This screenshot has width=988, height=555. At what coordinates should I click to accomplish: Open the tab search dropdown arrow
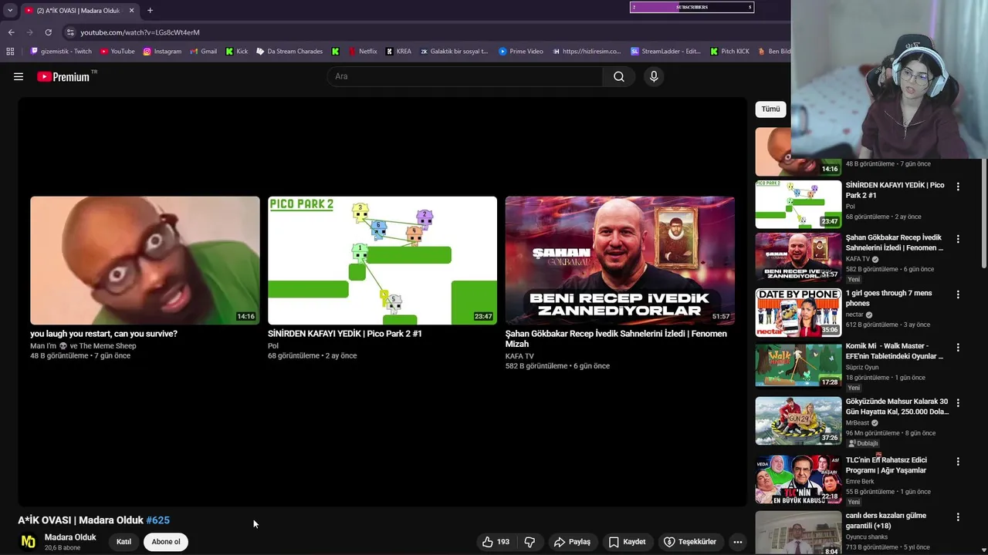[x=10, y=10]
